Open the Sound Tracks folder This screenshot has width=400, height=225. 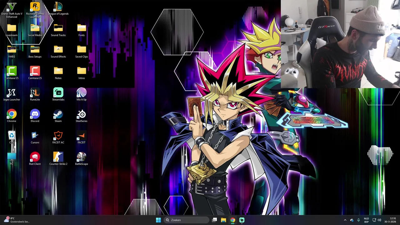point(58,30)
